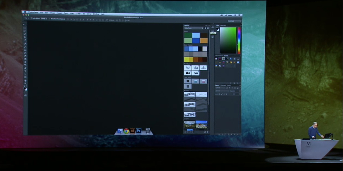Click the Photoshop icon in the dock

click(x=139, y=131)
